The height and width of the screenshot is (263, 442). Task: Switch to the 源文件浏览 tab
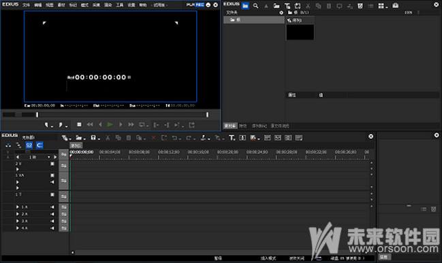(280, 126)
